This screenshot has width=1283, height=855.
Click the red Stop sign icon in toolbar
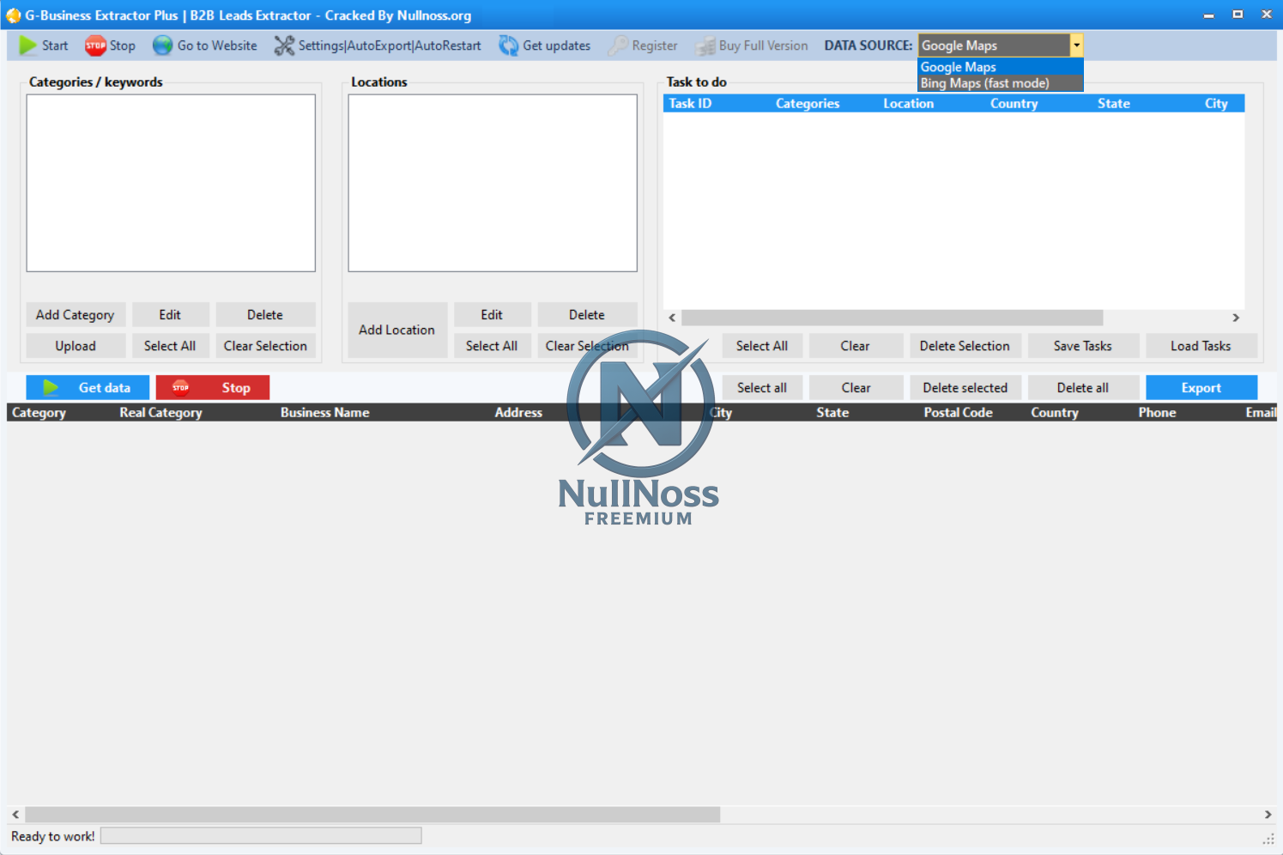click(96, 45)
